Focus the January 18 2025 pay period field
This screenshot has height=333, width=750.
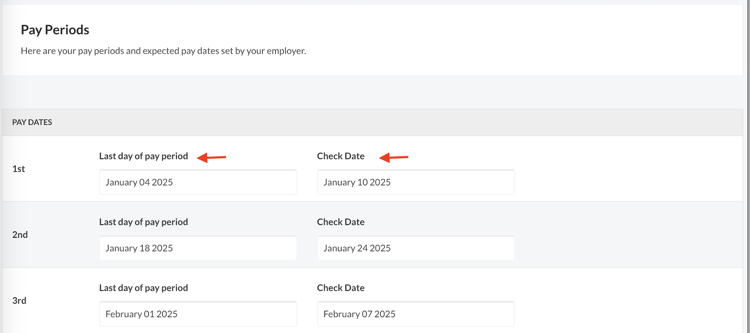point(198,248)
